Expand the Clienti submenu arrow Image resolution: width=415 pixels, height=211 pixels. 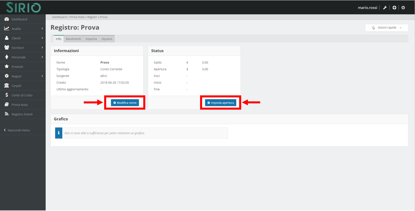(42, 38)
